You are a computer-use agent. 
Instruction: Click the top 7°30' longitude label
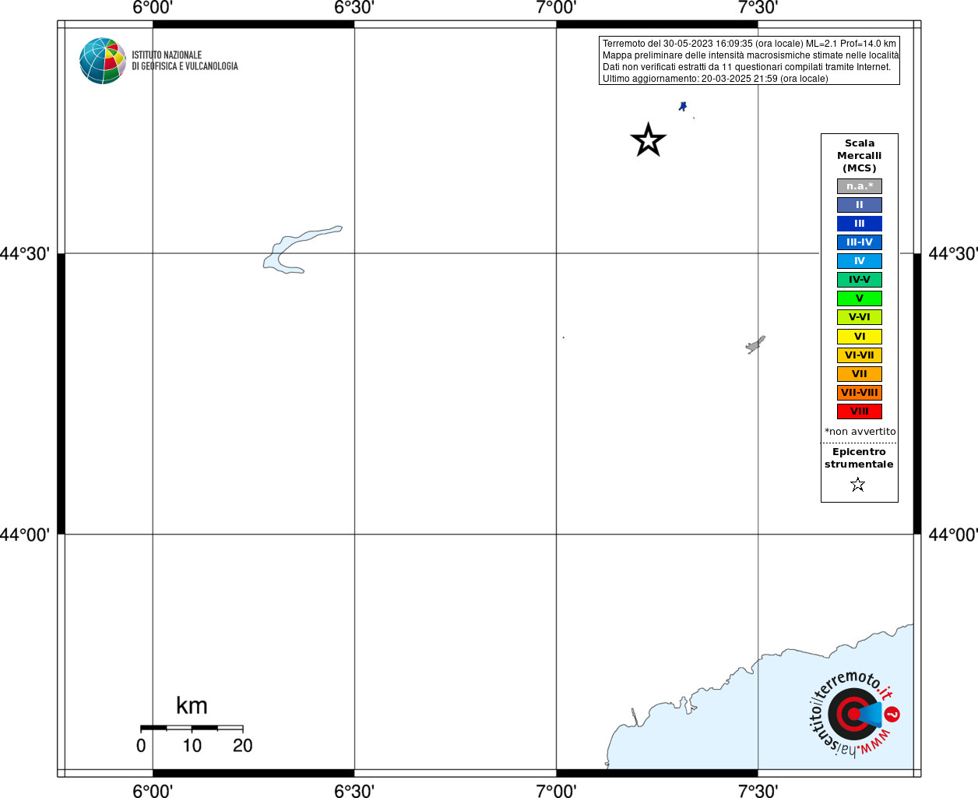(758, 8)
